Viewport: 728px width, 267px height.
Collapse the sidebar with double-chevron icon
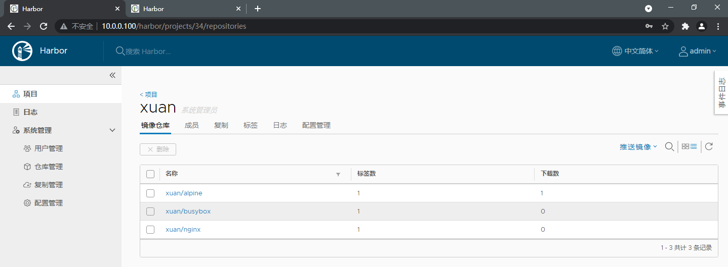(x=112, y=75)
